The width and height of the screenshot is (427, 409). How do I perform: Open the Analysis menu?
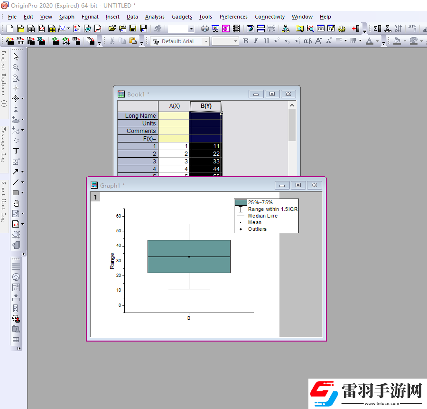tap(155, 17)
